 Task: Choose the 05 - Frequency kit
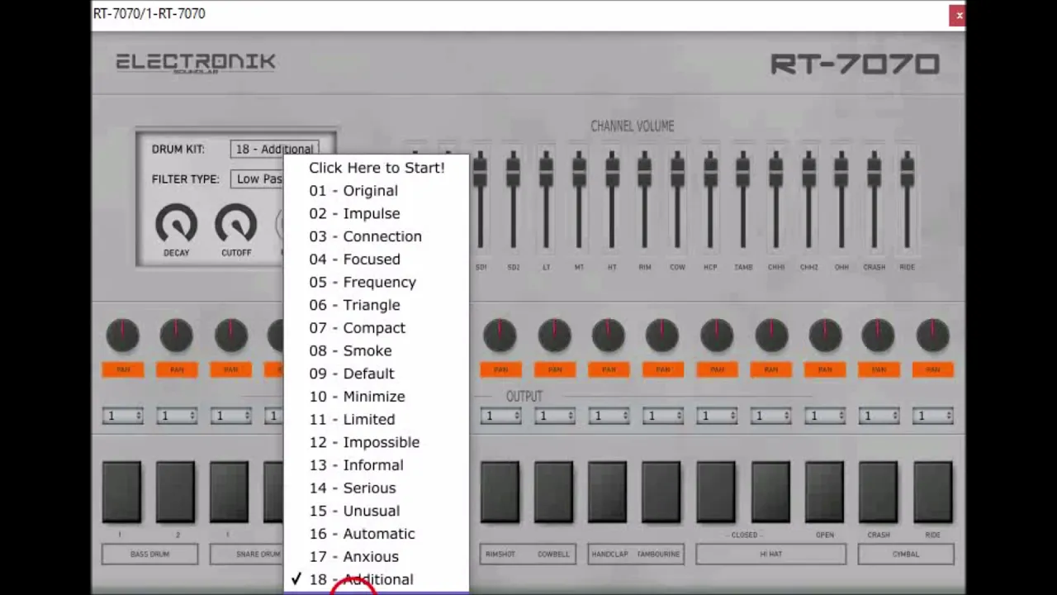click(376, 282)
